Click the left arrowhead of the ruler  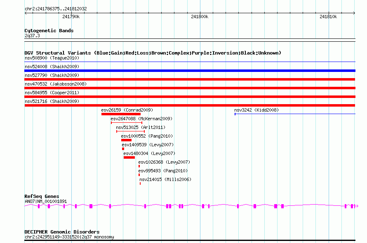tap(26, 13)
